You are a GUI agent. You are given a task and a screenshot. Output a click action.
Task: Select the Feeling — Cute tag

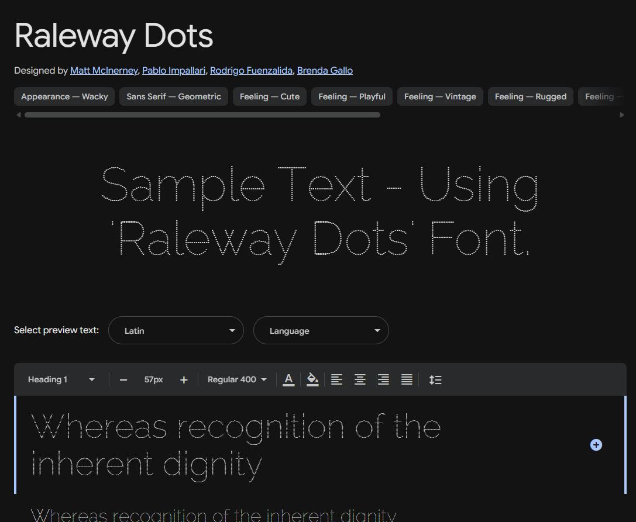pos(270,96)
